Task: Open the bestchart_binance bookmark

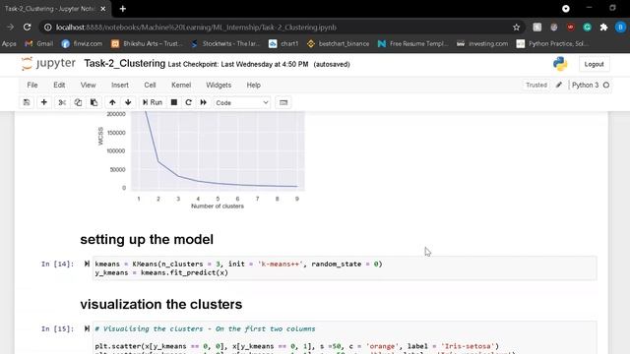Action: (338, 43)
